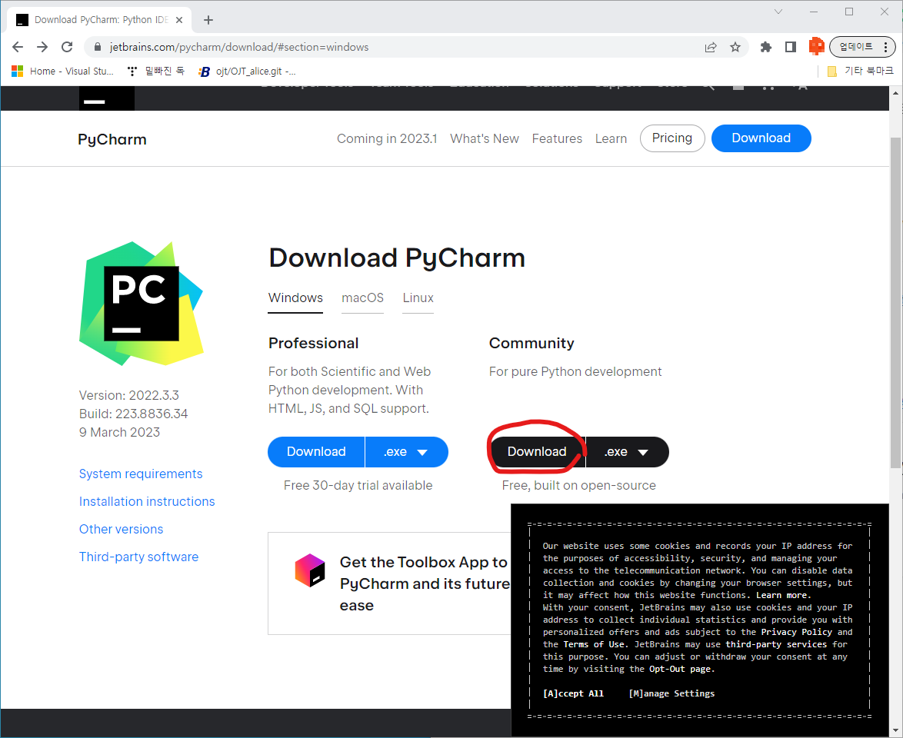
Task: Open the Learn page
Action: tap(611, 138)
